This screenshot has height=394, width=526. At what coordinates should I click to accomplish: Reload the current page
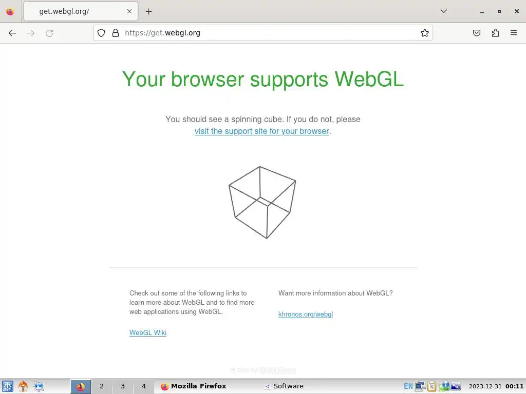(x=49, y=33)
